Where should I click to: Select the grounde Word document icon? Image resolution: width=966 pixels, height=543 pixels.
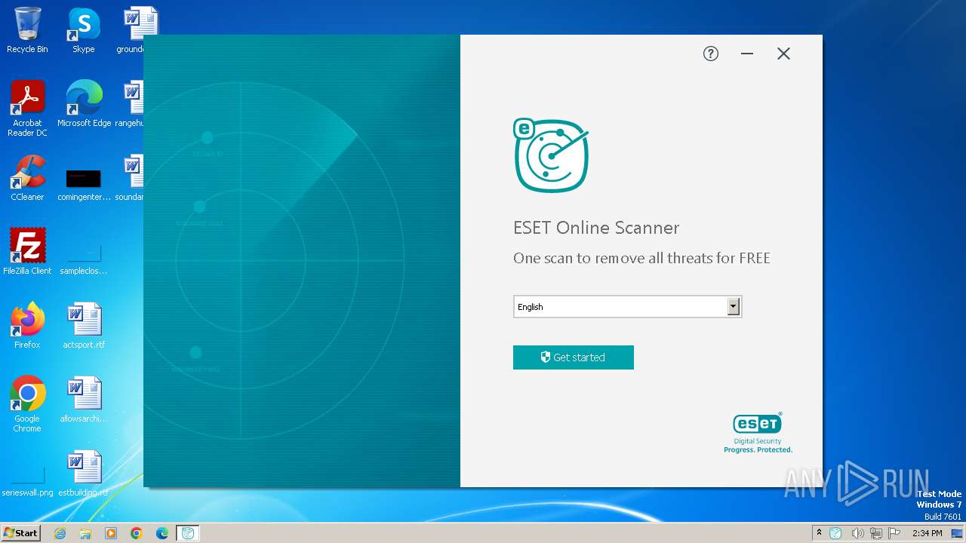point(134,30)
